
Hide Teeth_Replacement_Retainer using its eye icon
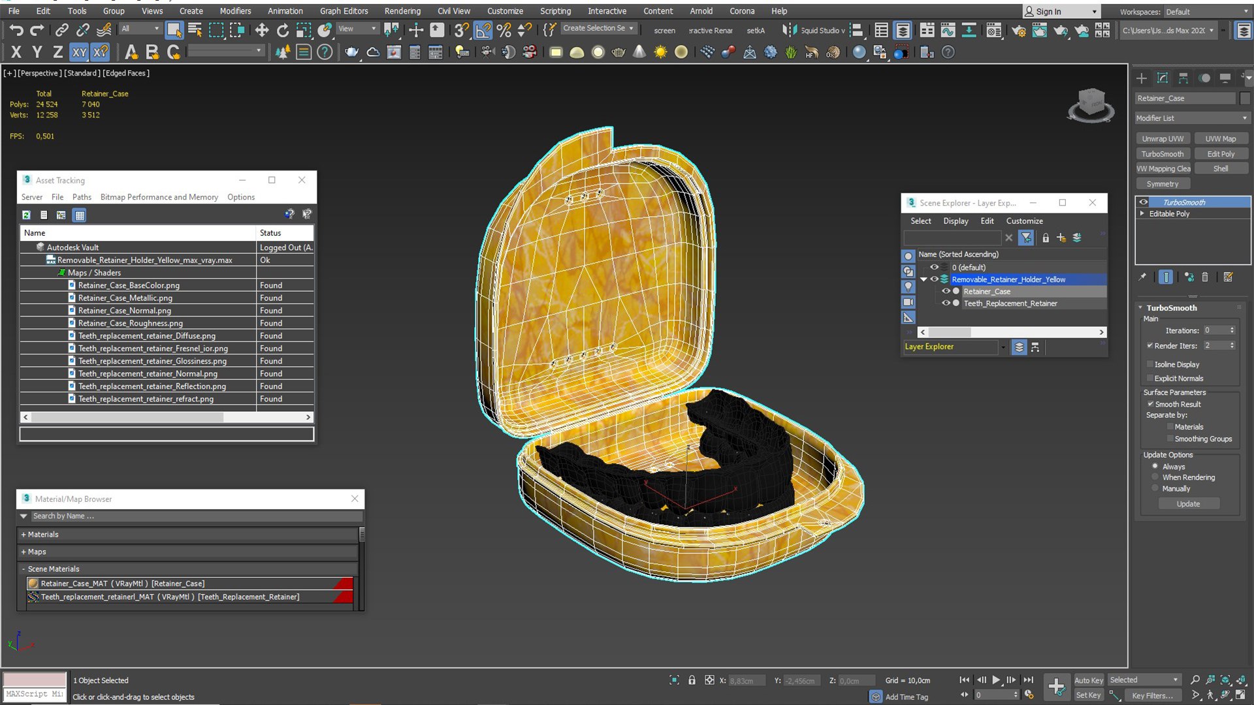(x=946, y=303)
